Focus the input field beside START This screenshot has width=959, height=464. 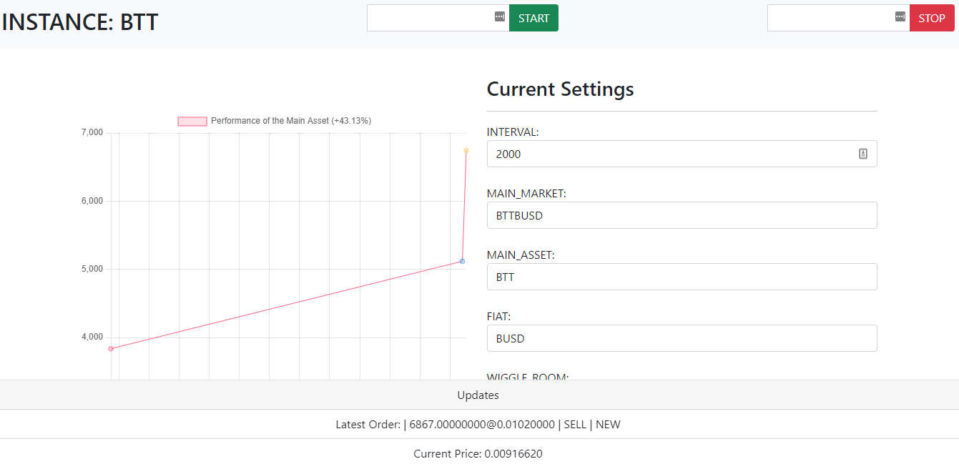click(x=438, y=18)
